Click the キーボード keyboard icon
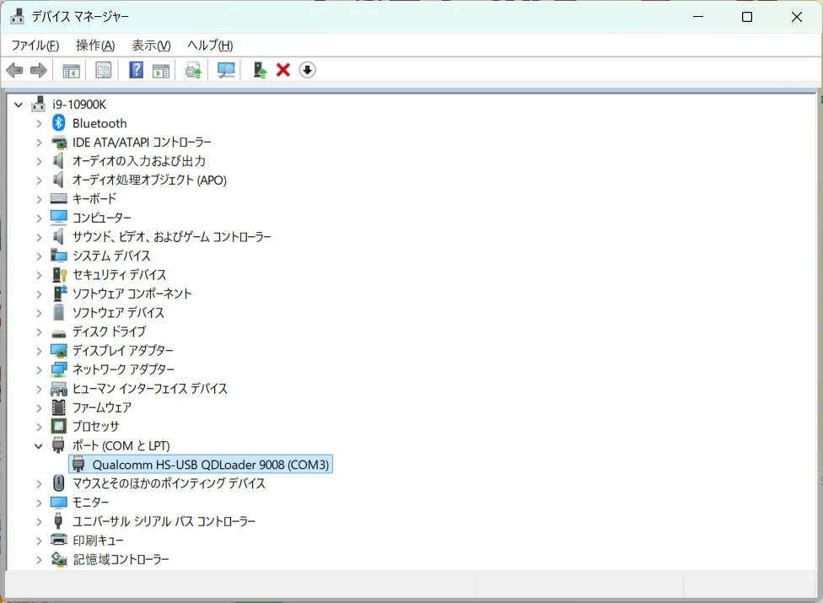 (59, 199)
